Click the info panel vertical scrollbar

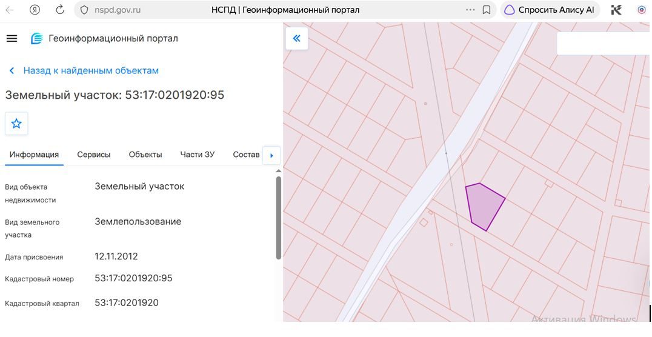[x=279, y=218]
